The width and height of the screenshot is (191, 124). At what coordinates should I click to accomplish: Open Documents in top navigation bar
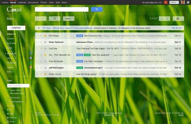(33, 3)
